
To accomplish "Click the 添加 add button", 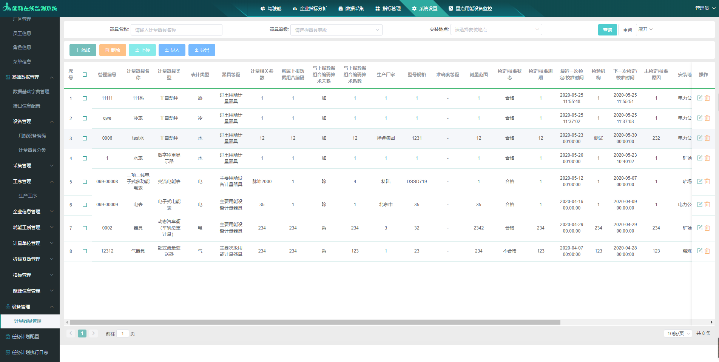I will 83,50.
